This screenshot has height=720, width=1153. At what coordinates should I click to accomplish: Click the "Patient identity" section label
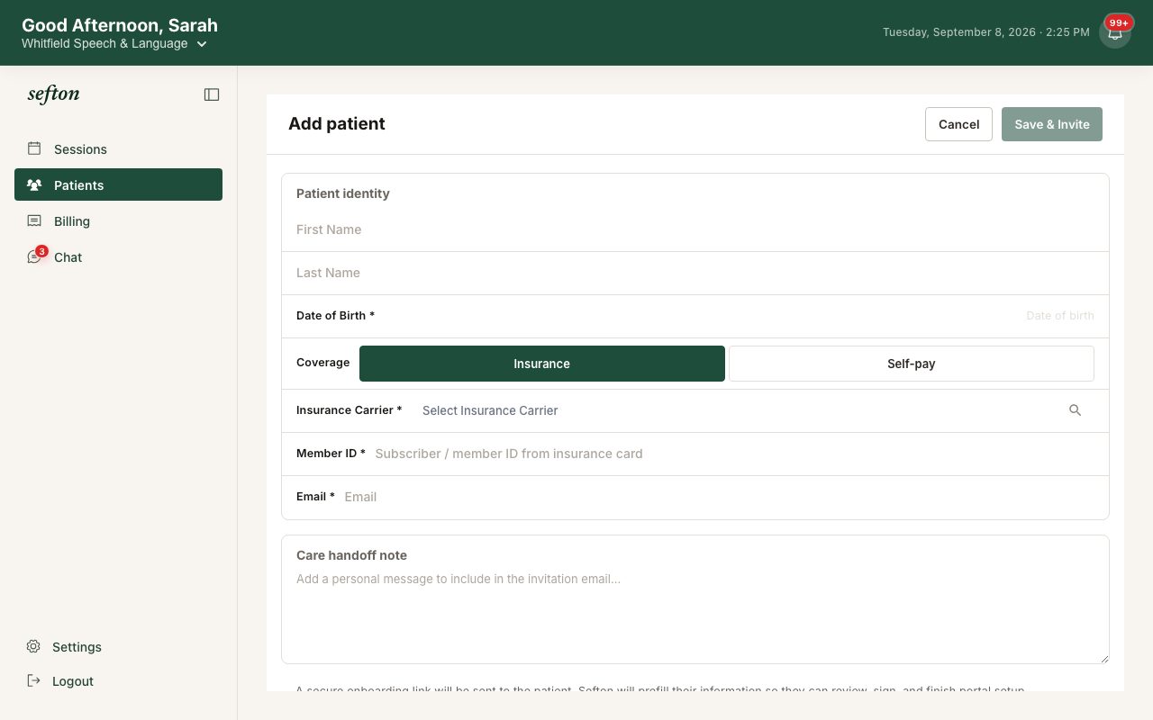343,193
